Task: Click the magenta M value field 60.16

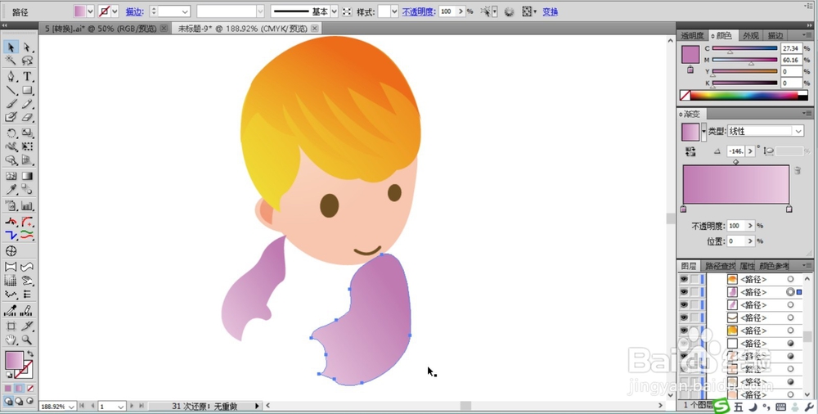Action: [x=791, y=60]
